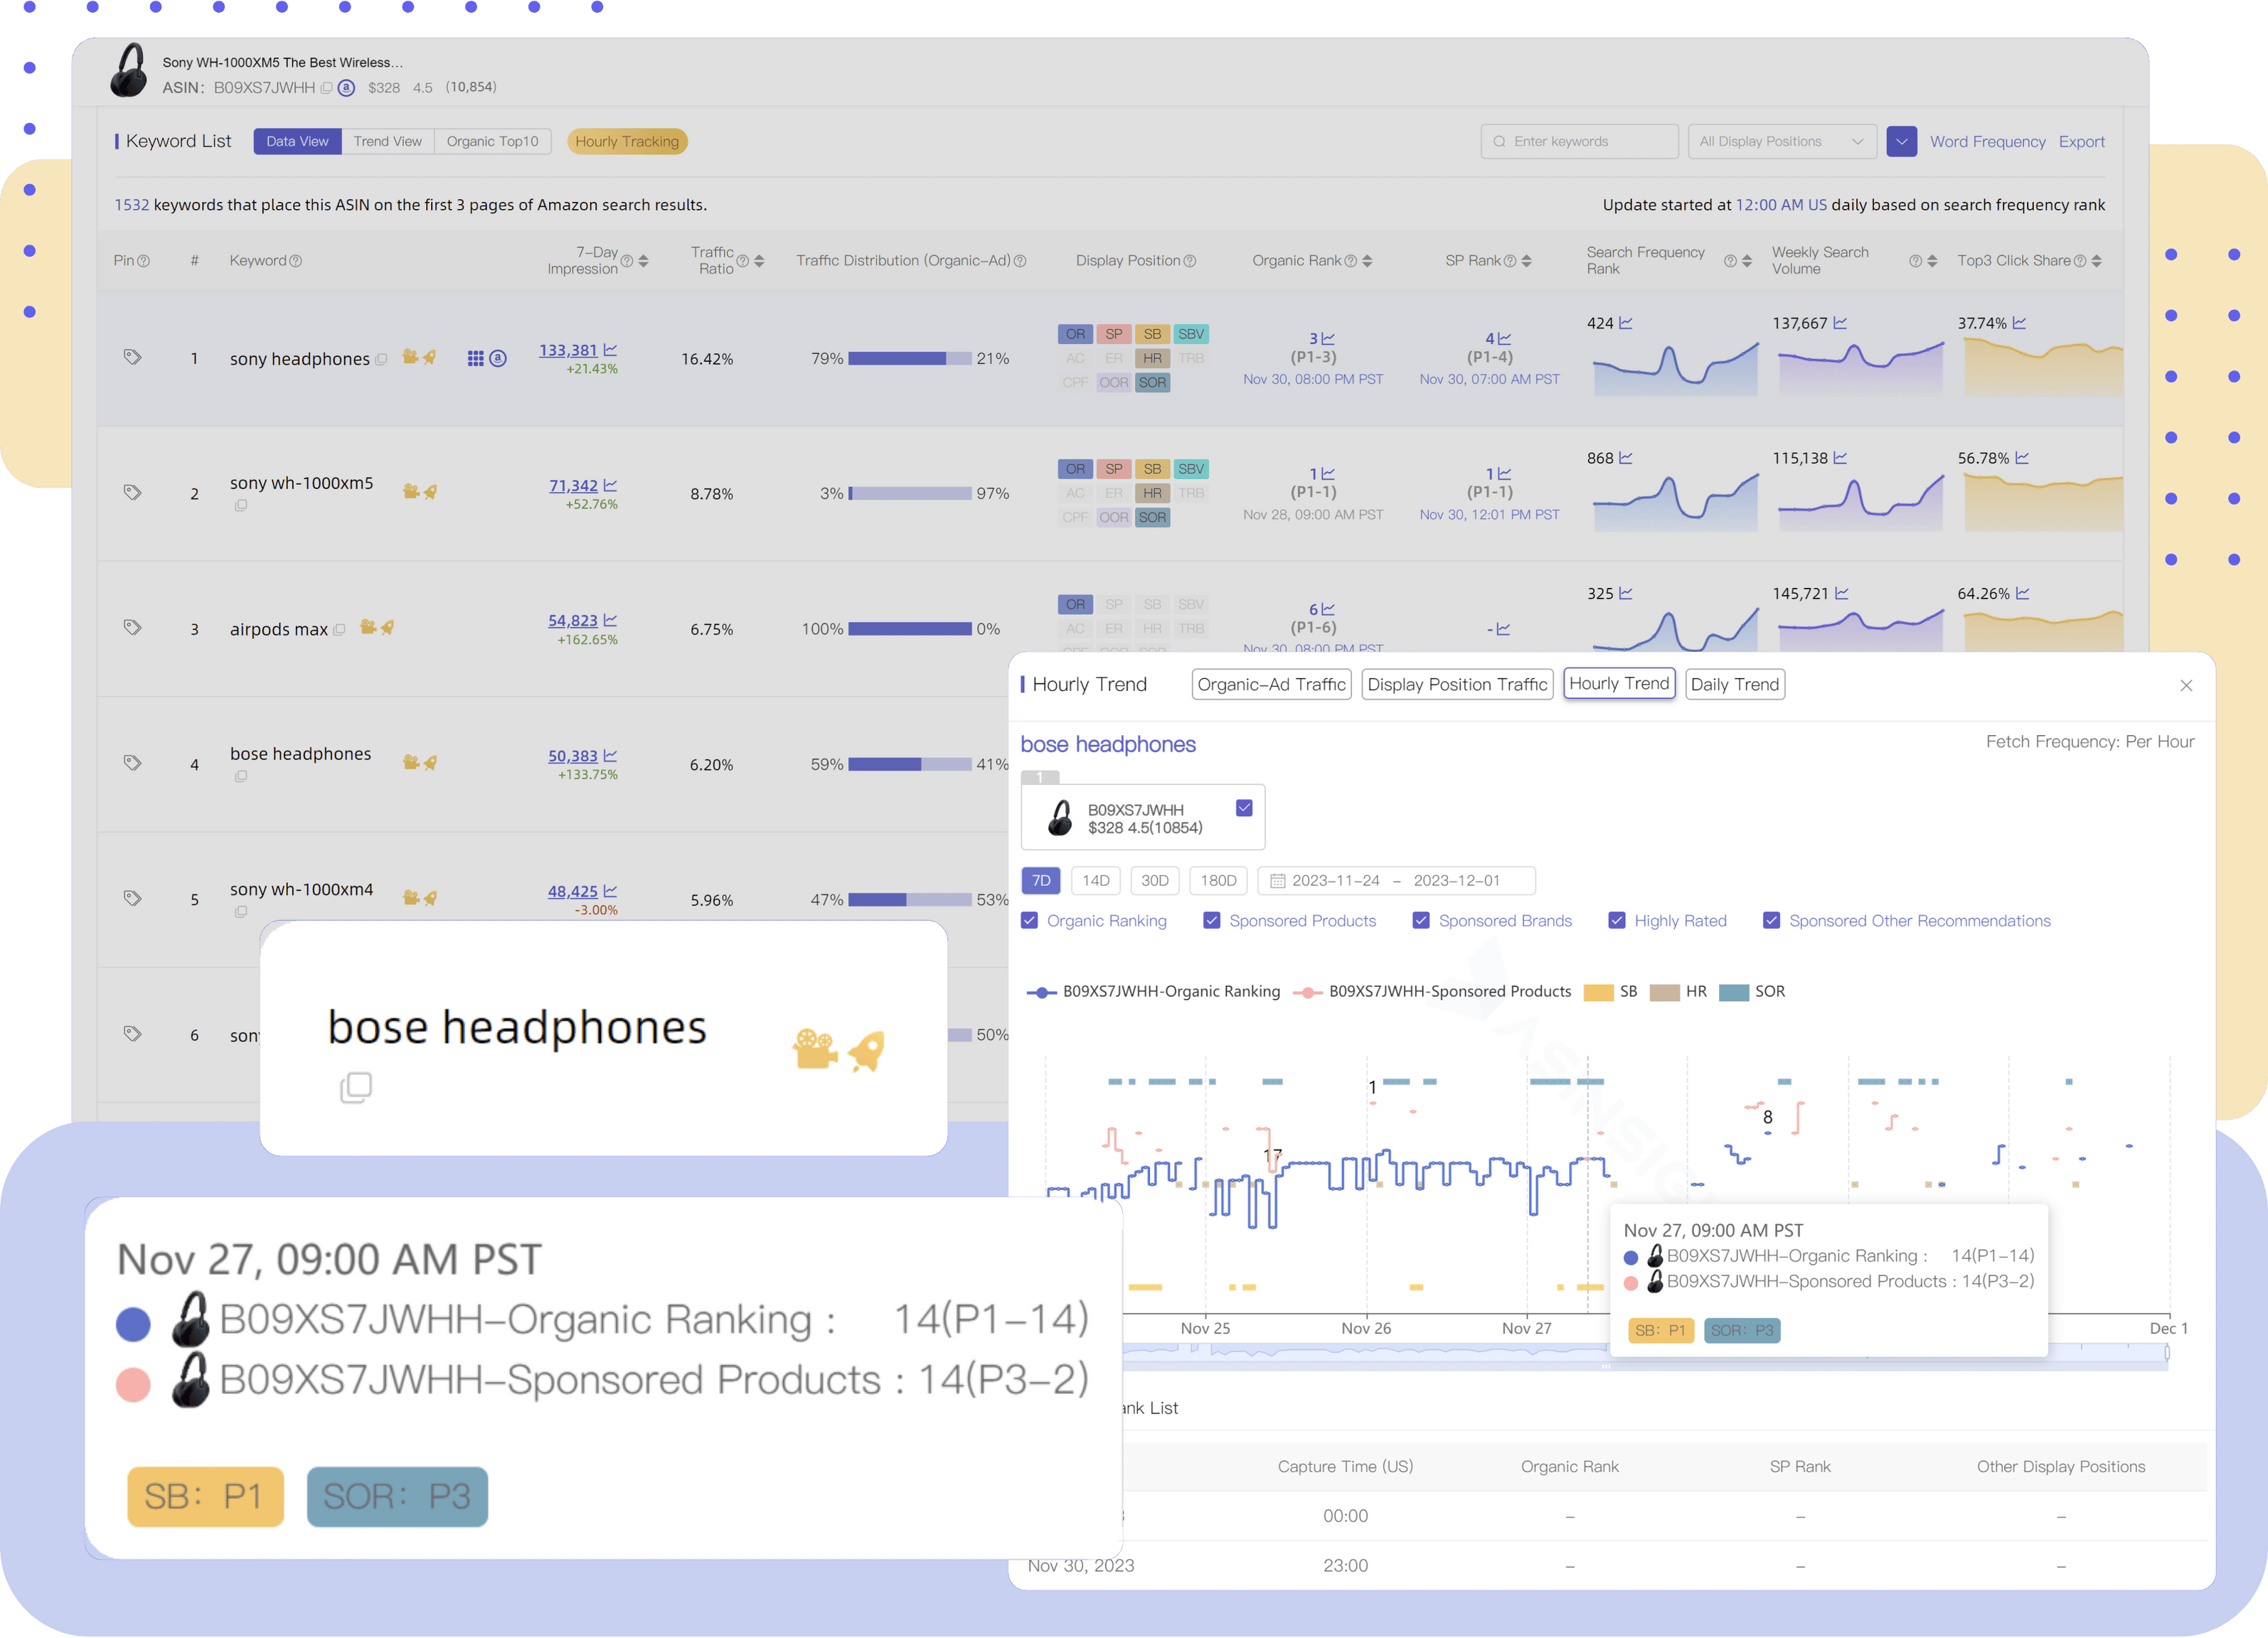
Task: Click the Hourly Tracking button
Action: point(627,142)
